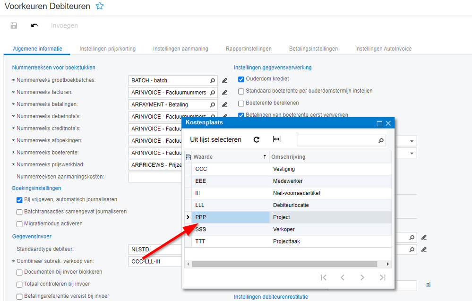Add page to favorites with star icon
The width and height of the screenshot is (472, 301).
(x=100, y=6)
